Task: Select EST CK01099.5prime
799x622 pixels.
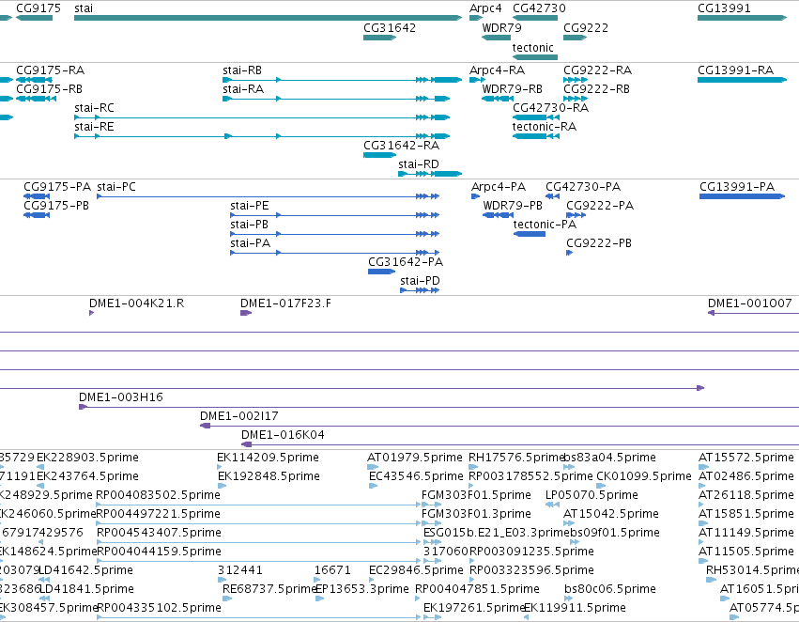Action: point(643,476)
